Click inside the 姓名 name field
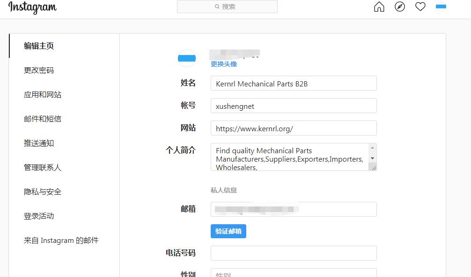 coord(294,83)
